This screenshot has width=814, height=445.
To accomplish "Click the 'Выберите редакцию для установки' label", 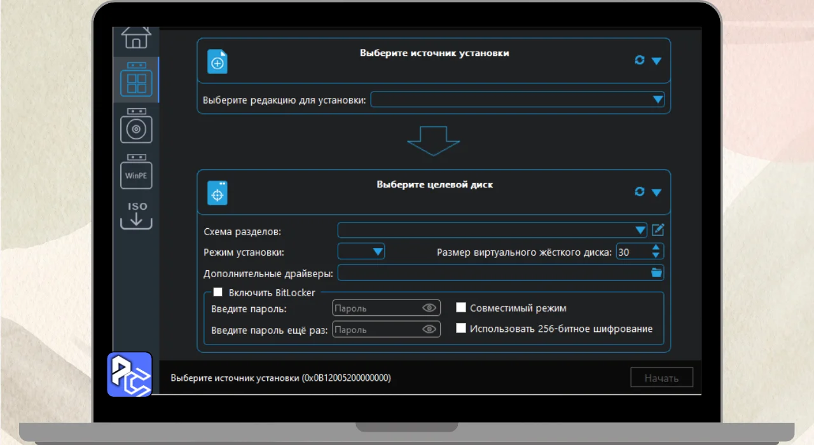I will [284, 100].
